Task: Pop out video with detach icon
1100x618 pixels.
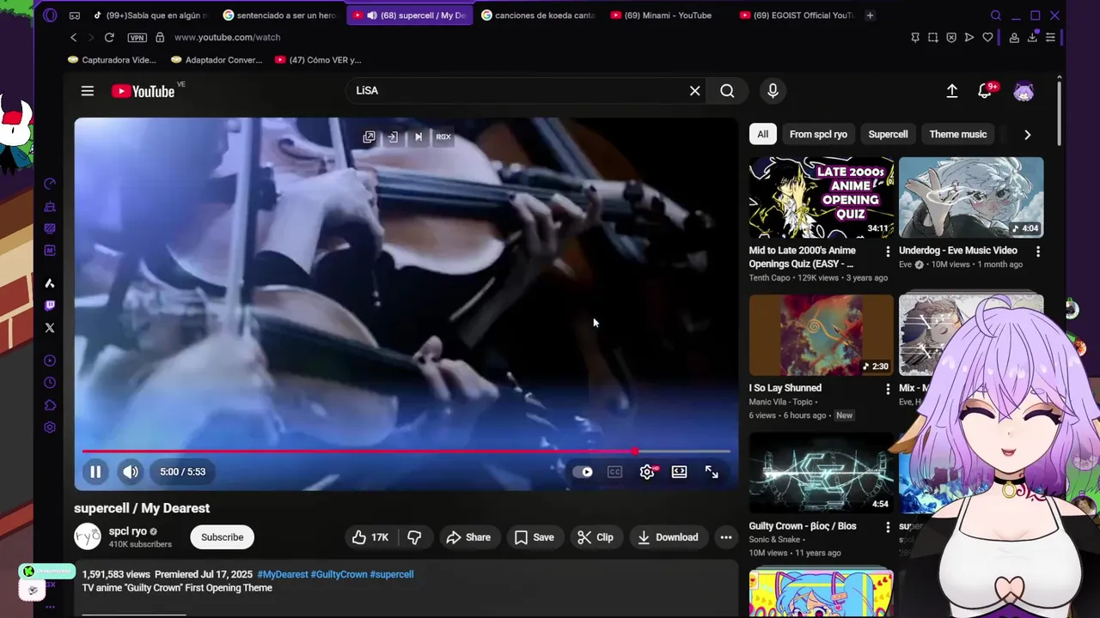Action: point(369,136)
